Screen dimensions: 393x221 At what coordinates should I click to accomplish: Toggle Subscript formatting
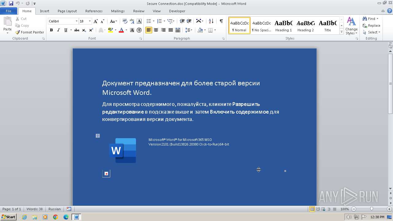[84, 30]
